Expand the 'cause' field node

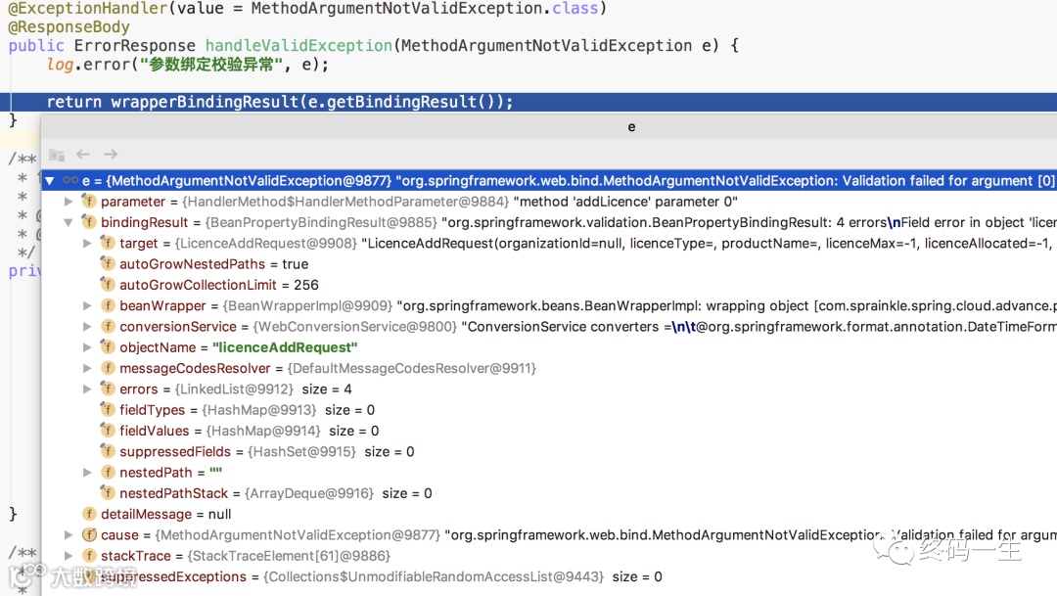(69, 535)
